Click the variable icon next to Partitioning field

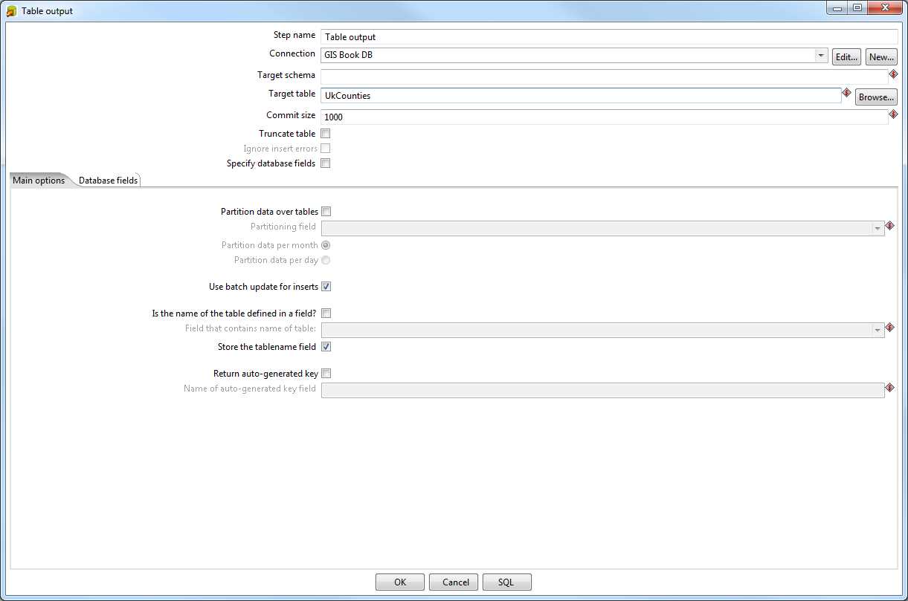point(890,226)
